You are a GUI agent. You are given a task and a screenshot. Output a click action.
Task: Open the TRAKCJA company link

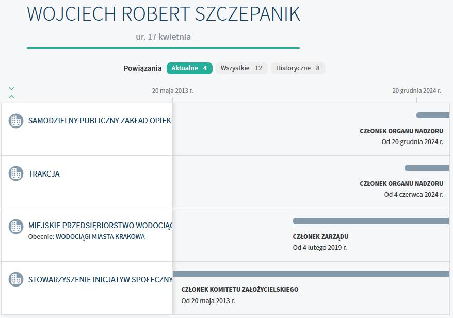[44, 174]
